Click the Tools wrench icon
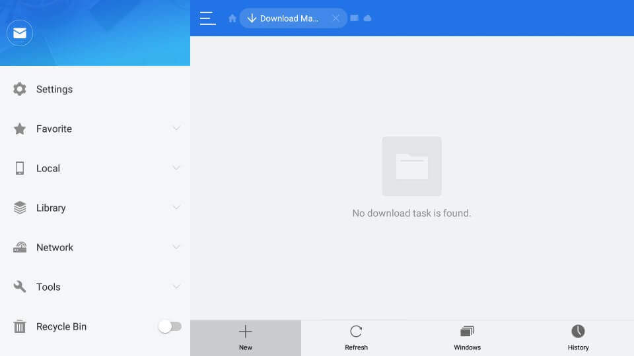The image size is (634, 356). (x=19, y=287)
